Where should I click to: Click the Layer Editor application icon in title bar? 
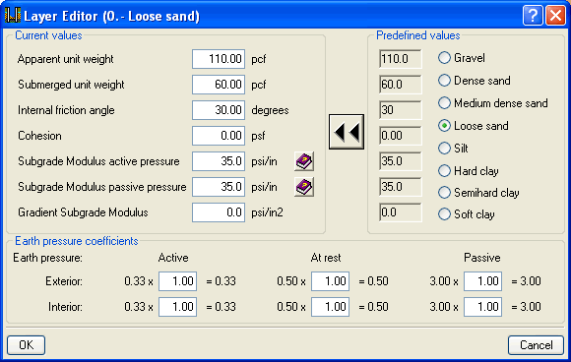tap(13, 16)
